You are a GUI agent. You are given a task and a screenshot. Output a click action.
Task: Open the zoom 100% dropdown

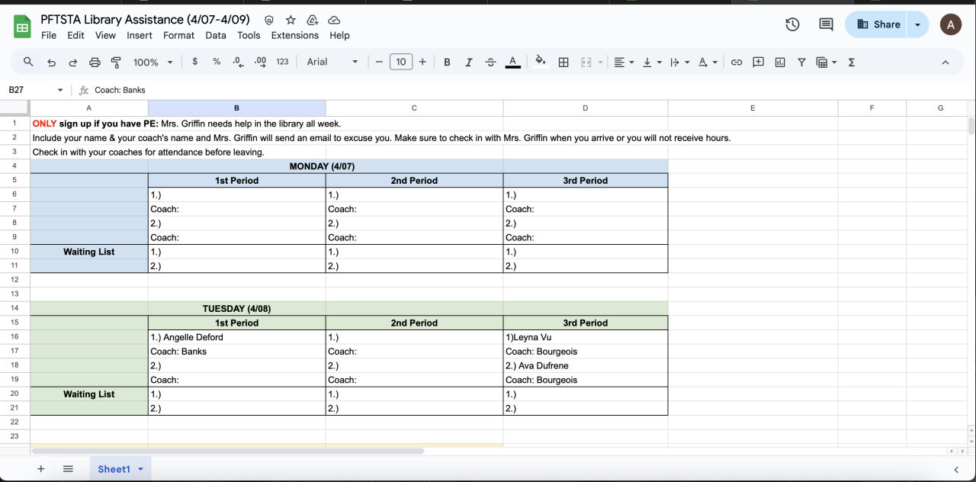[x=153, y=62]
